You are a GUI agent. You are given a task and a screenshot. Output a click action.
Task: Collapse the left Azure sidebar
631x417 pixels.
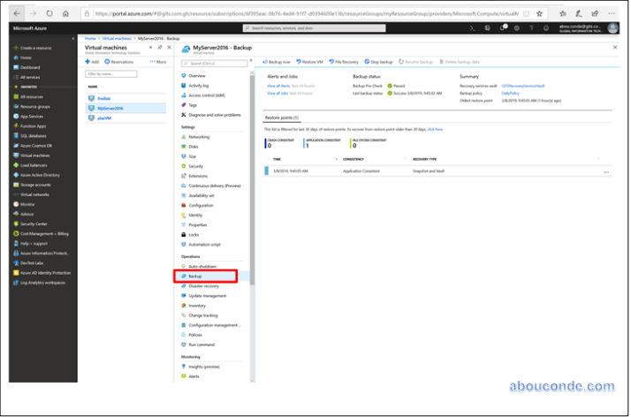[x=73, y=39]
